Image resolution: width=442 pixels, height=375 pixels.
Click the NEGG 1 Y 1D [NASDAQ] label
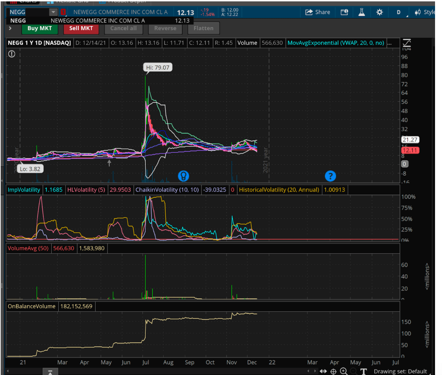(x=39, y=43)
